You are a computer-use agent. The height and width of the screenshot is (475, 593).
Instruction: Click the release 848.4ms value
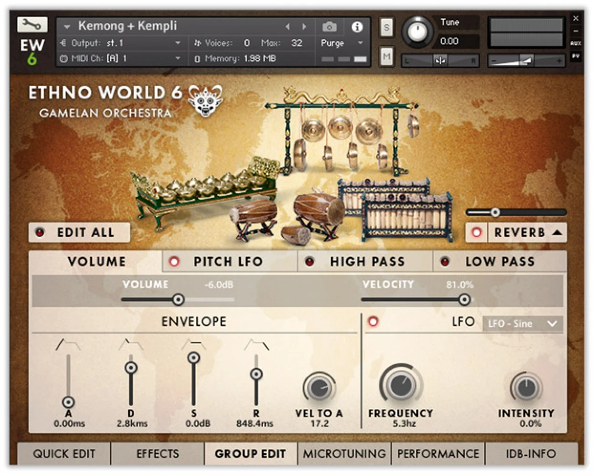[255, 423]
